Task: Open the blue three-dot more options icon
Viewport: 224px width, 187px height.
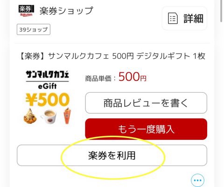Action: (197, 180)
